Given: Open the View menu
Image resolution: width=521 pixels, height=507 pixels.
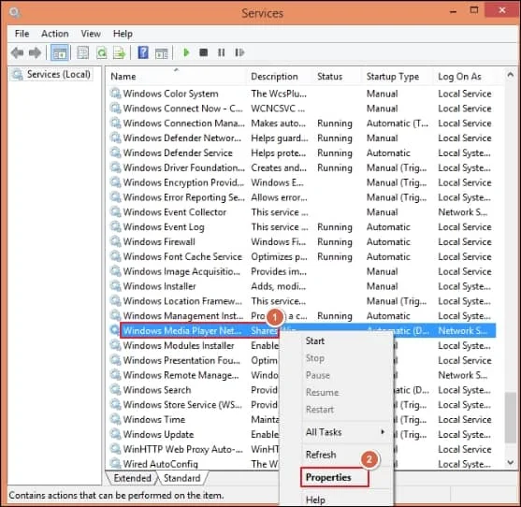Looking at the screenshot, I should pyautogui.click(x=91, y=34).
